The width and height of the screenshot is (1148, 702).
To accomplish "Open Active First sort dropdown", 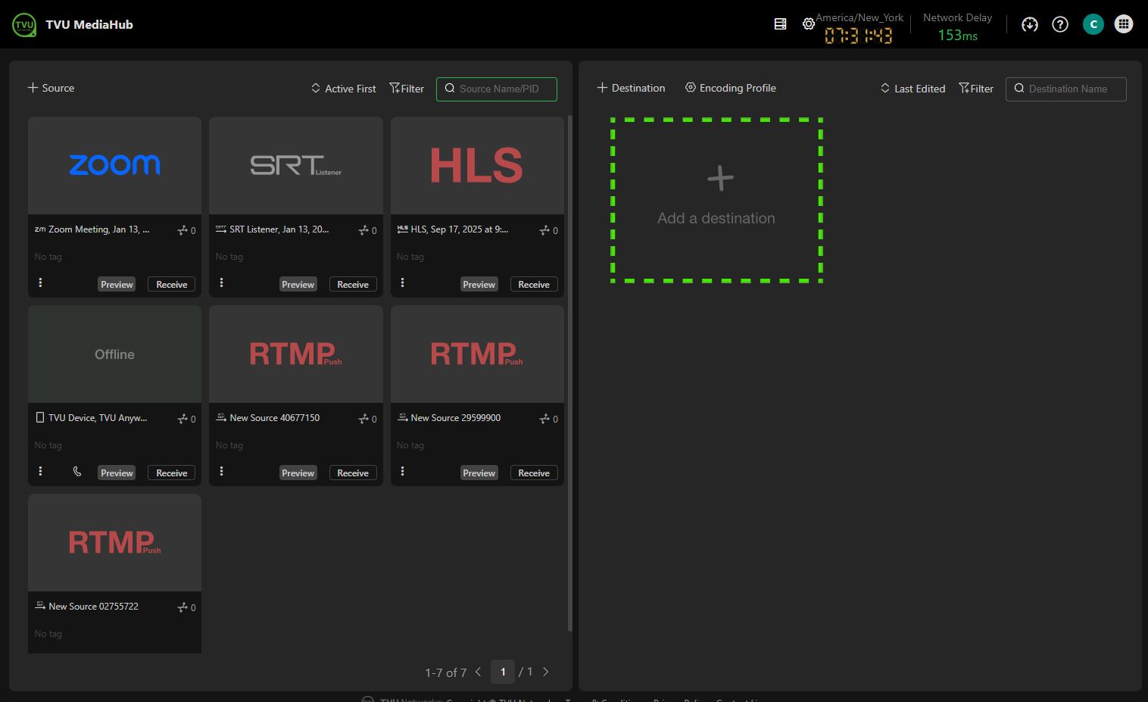I will [x=344, y=89].
